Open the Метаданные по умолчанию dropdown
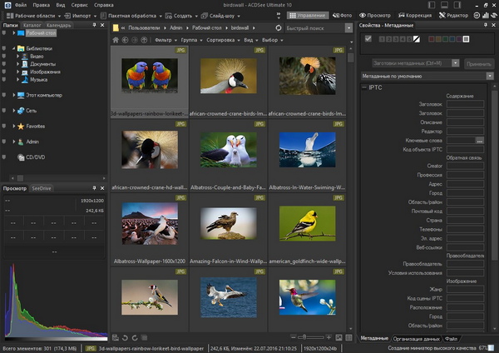 [490, 75]
